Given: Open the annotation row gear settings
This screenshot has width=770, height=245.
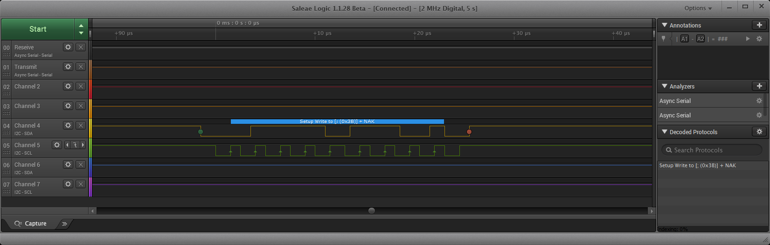Looking at the screenshot, I should coord(759,39).
